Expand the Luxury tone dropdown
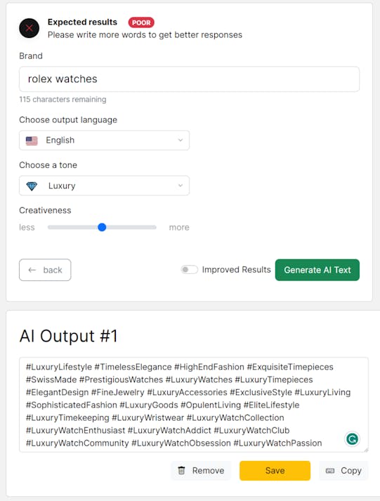Image resolution: width=380 pixels, height=501 pixels. point(104,186)
